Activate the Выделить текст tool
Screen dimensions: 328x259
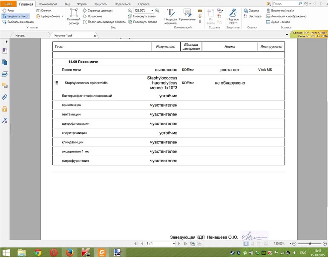click(14, 16)
